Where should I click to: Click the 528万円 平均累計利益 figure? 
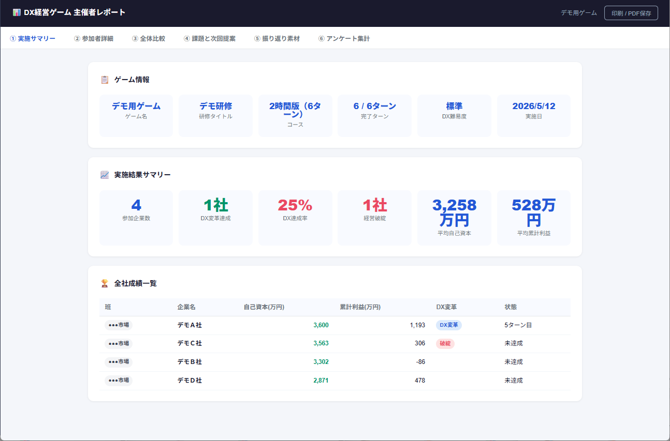[x=534, y=212]
